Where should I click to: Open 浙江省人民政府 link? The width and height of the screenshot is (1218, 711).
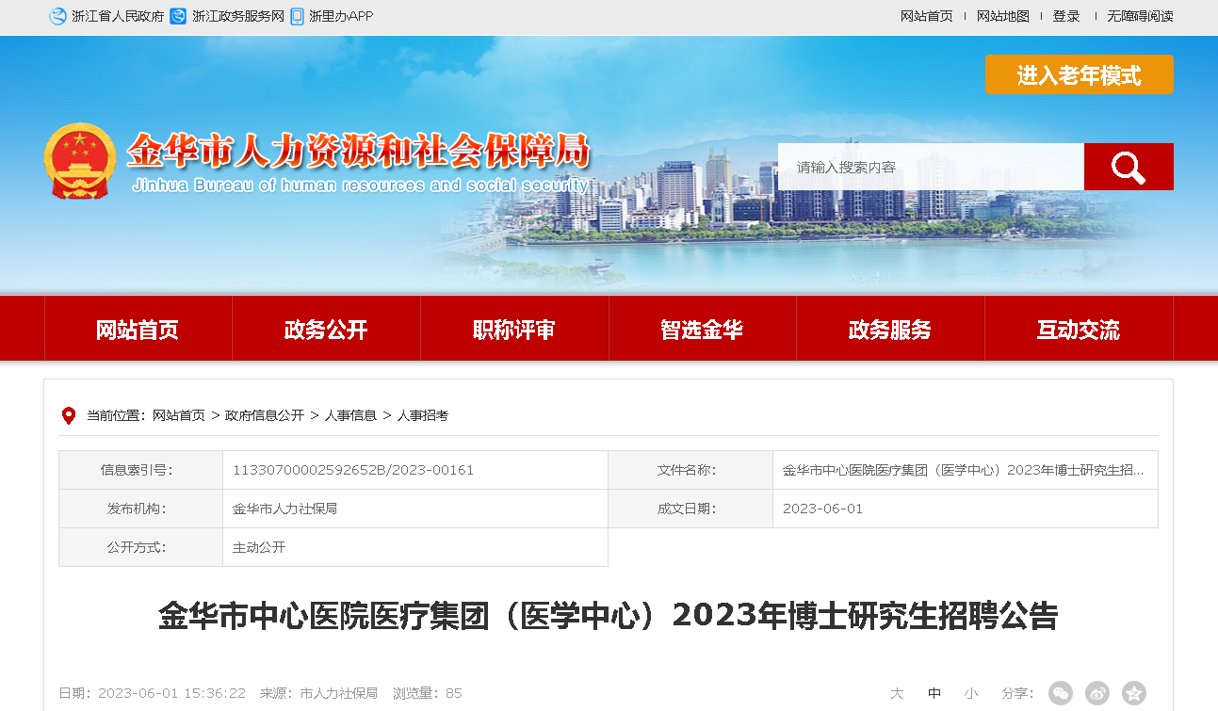tap(118, 16)
